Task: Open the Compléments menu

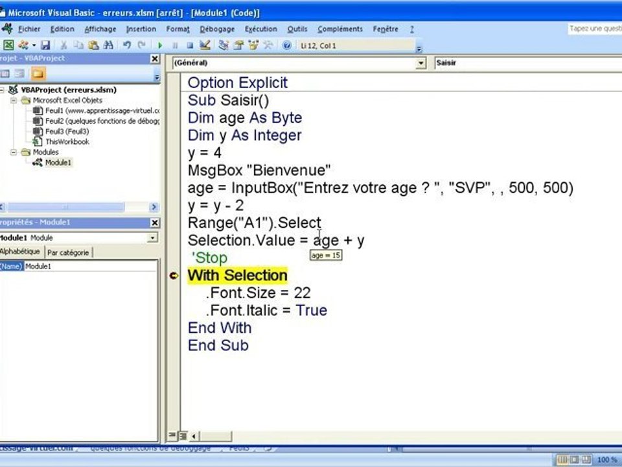Action: pos(340,29)
